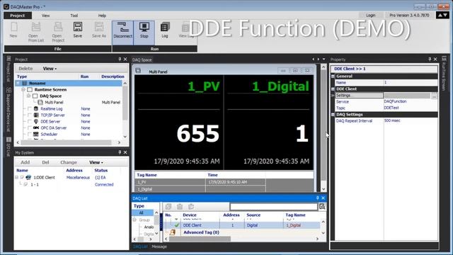Click the Log toolbar icon
The height and width of the screenshot is (255, 453).
pyautogui.click(x=165, y=27)
